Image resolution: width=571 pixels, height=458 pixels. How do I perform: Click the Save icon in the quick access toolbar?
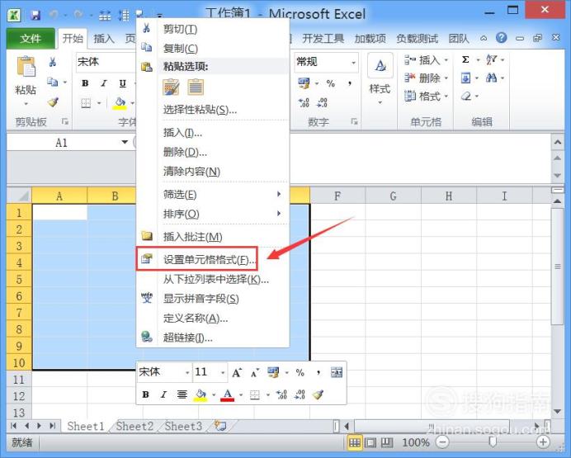coord(35,15)
